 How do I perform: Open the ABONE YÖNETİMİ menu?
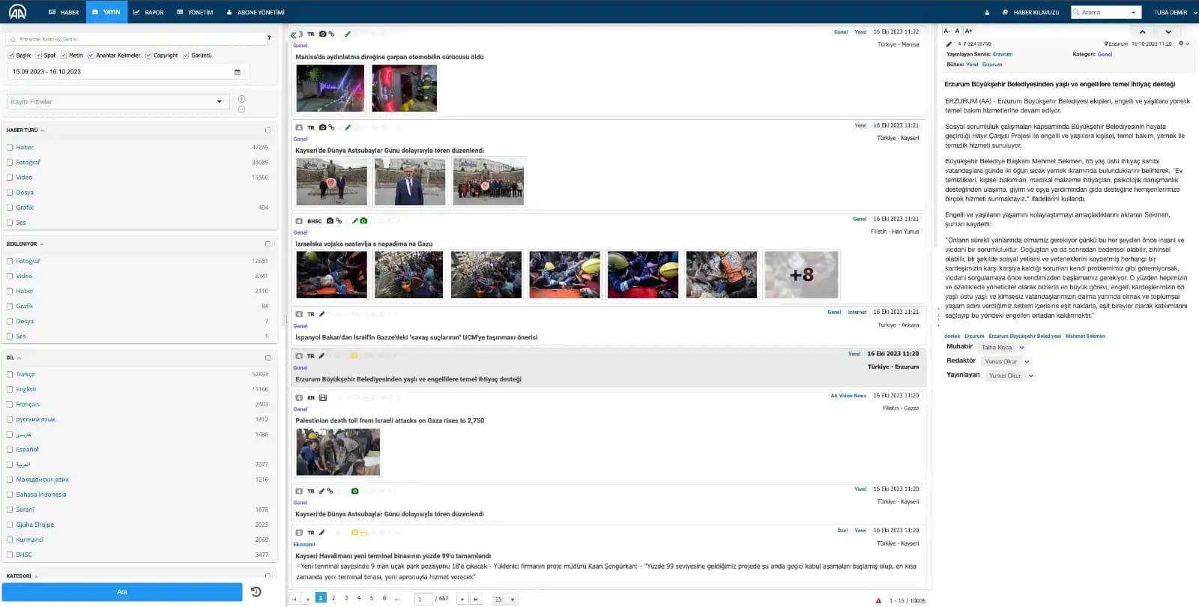tap(256, 13)
